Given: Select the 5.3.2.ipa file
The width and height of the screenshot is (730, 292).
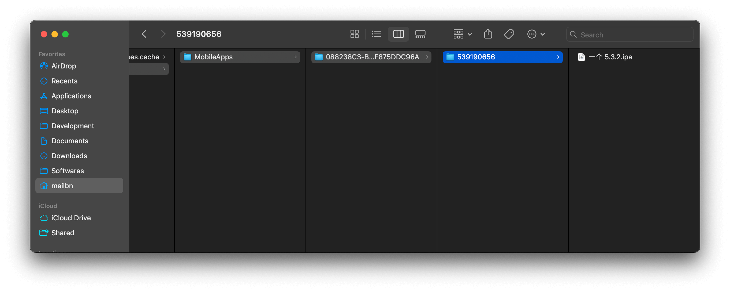Looking at the screenshot, I should pos(610,57).
